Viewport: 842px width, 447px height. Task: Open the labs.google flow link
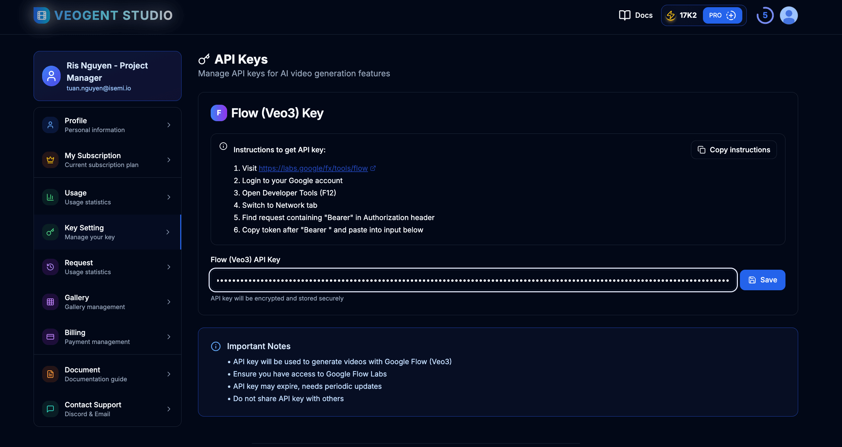click(x=313, y=168)
